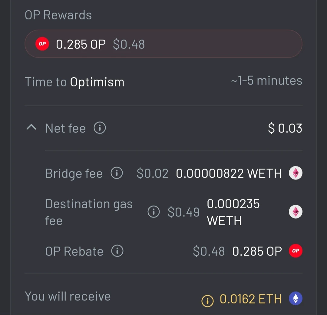The height and width of the screenshot is (315, 327).
Task: Click the 0.0162 ETH receive amount
Action: 251,299
